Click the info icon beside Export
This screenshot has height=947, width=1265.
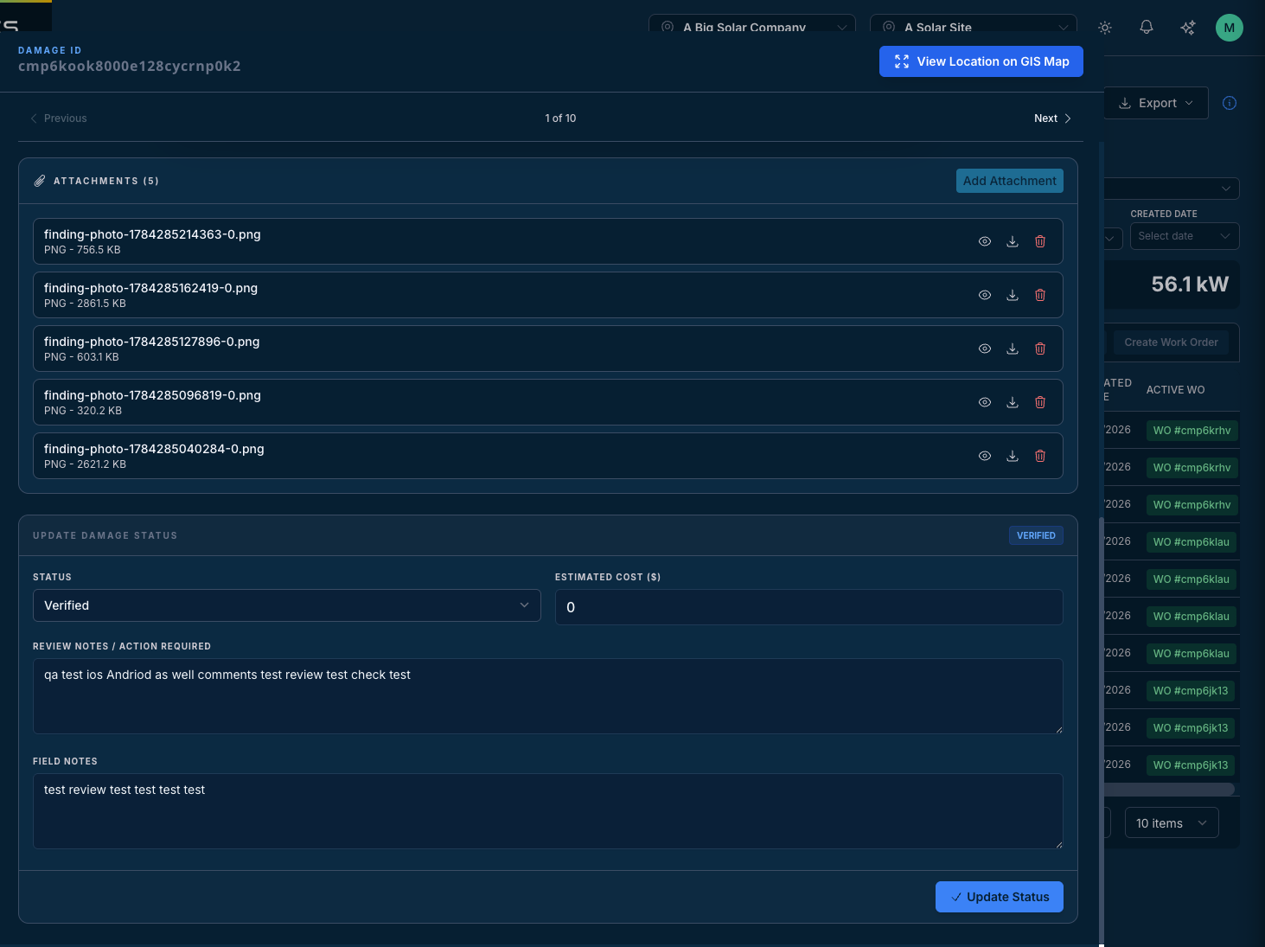coord(1230,103)
